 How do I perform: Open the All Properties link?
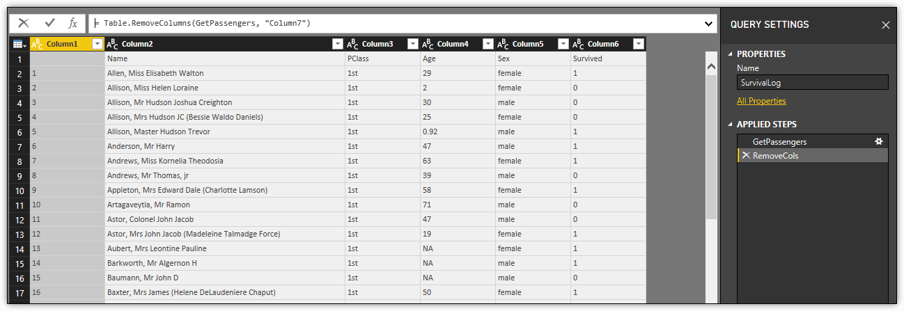[x=761, y=101]
